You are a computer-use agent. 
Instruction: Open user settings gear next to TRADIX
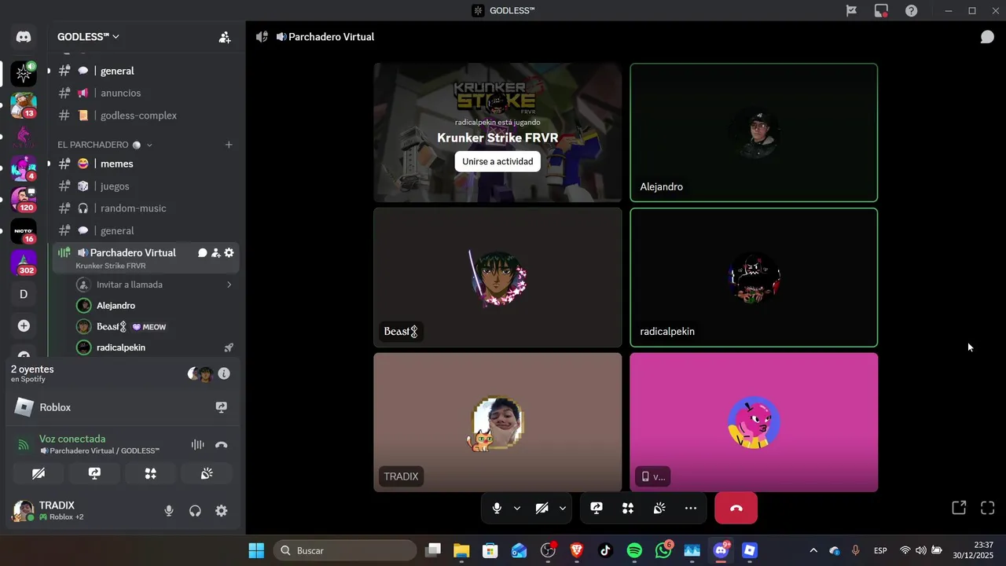[x=222, y=511]
